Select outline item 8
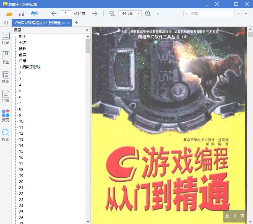Viewport: 253px width, 224px height. click(x=20, y=109)
